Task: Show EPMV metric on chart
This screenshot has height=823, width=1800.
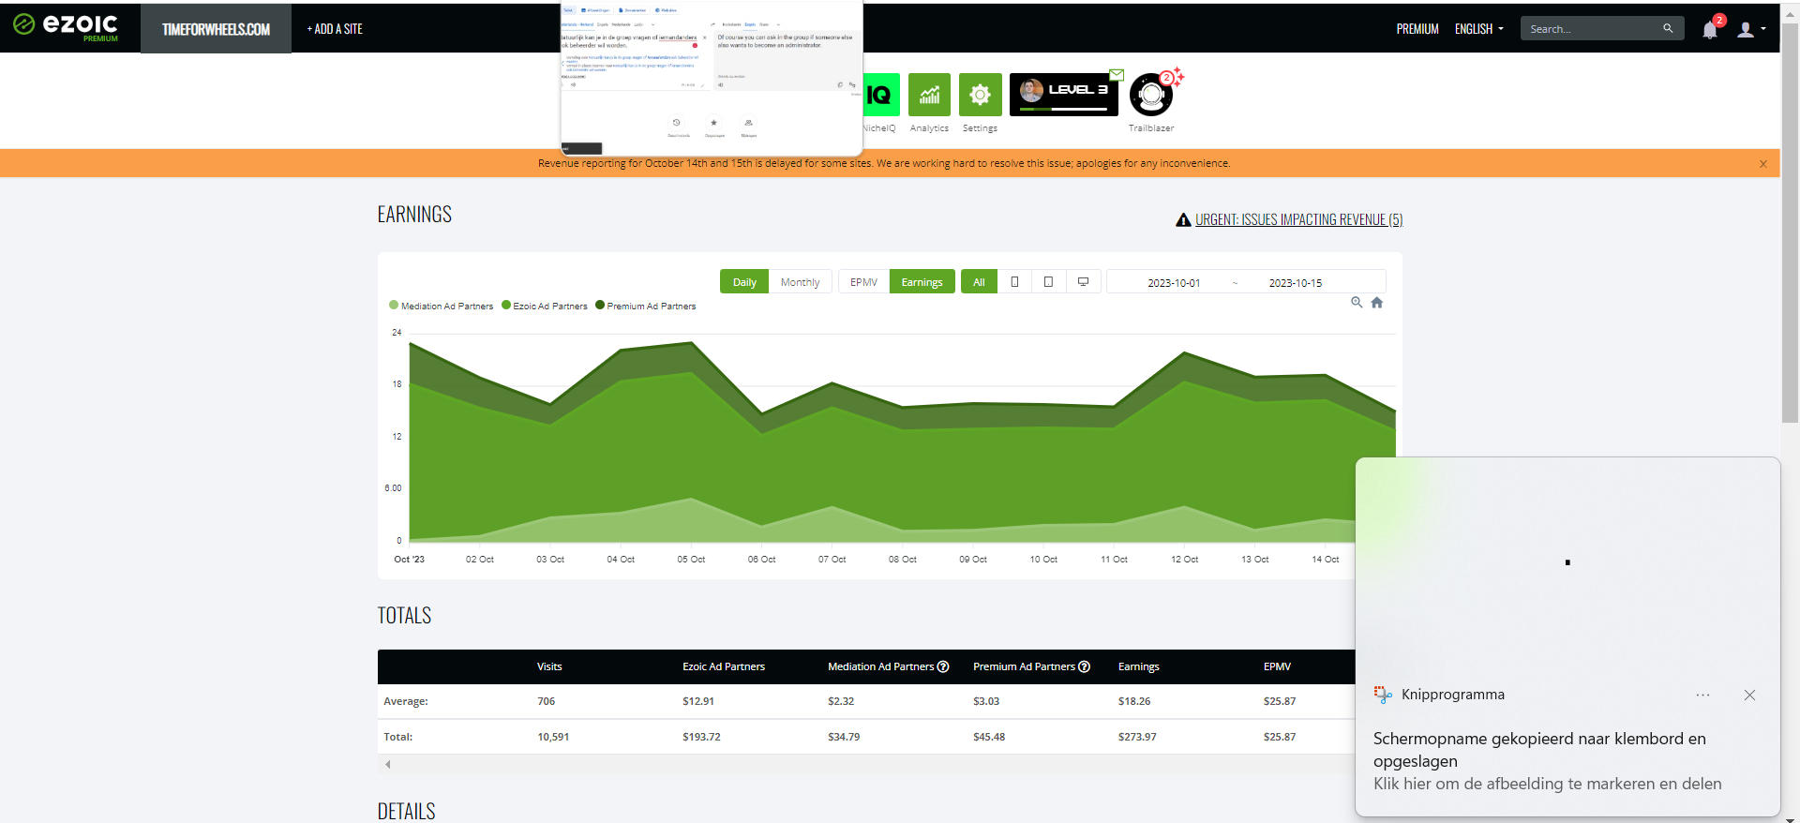Action: (x=863, y=281)
